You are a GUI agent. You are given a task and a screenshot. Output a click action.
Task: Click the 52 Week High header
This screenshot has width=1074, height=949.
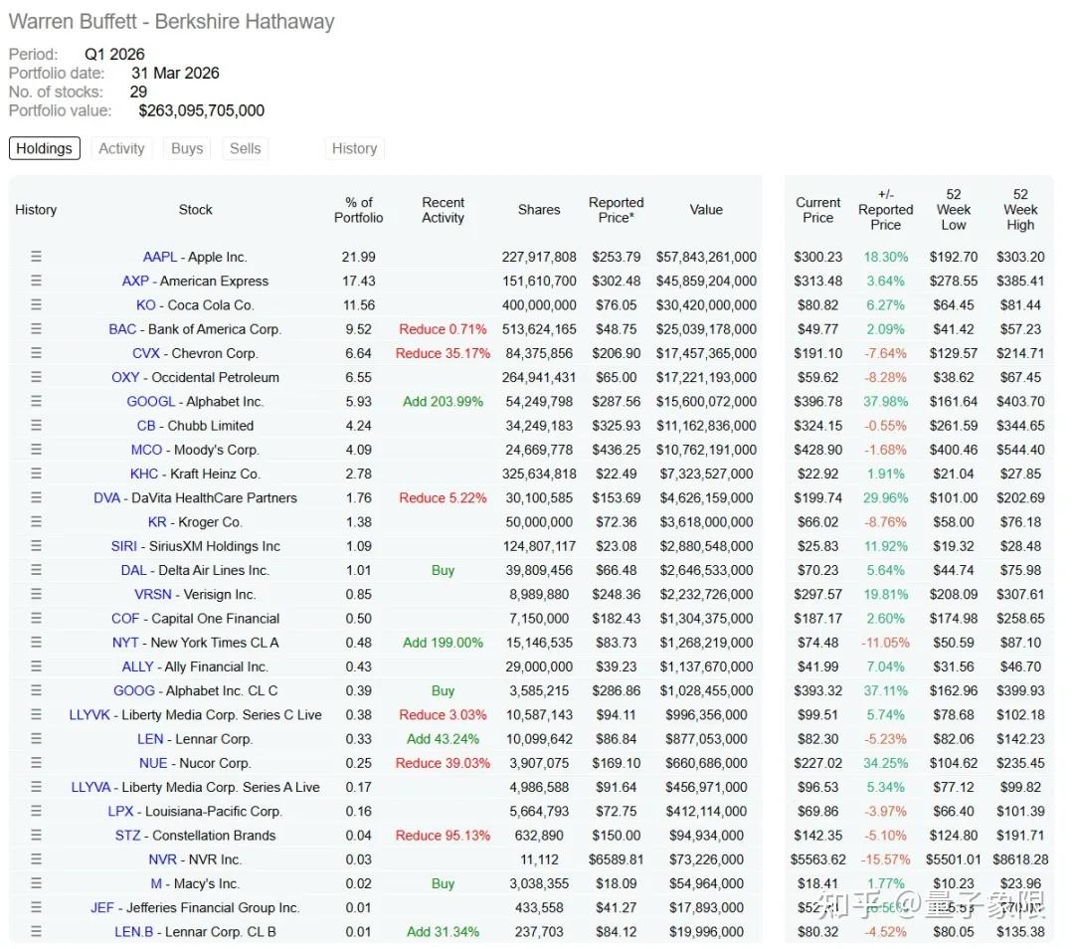1020,210
